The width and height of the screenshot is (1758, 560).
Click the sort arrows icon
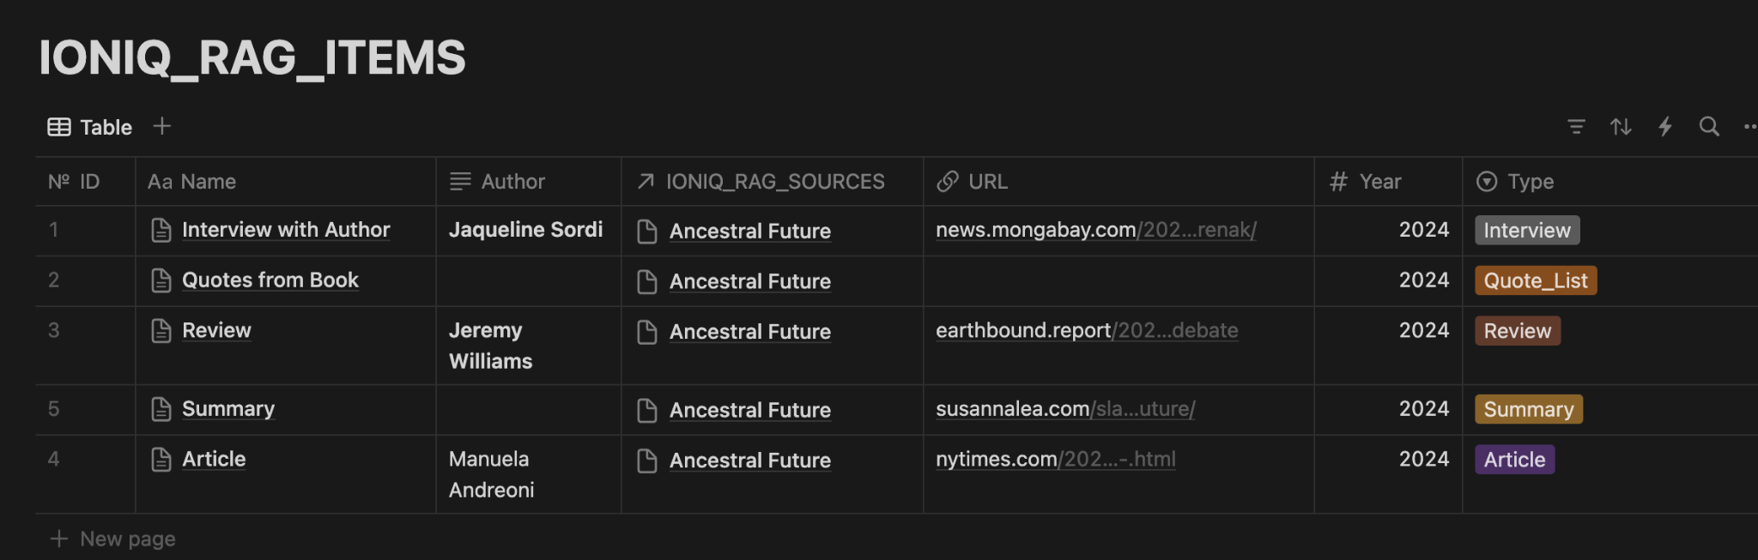coord(1621,127)
